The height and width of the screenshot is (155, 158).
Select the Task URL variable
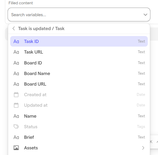[x=79, y=52]
